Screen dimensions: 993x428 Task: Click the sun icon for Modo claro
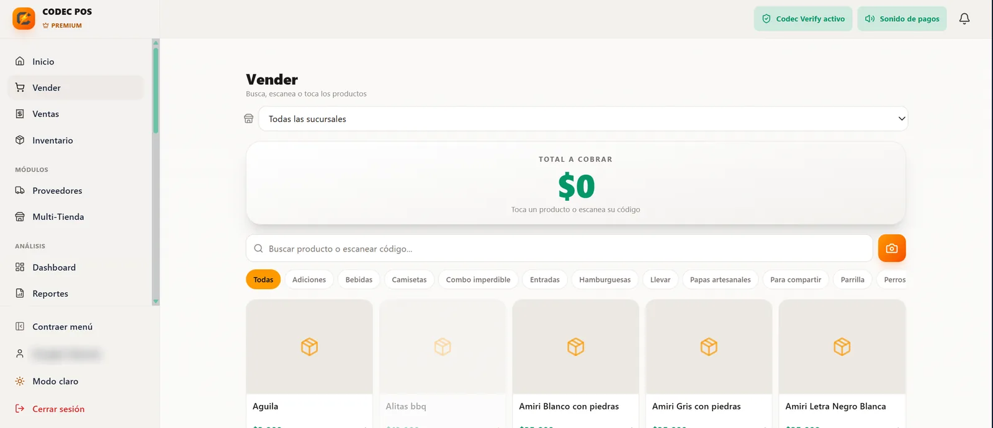click(20, 382)
